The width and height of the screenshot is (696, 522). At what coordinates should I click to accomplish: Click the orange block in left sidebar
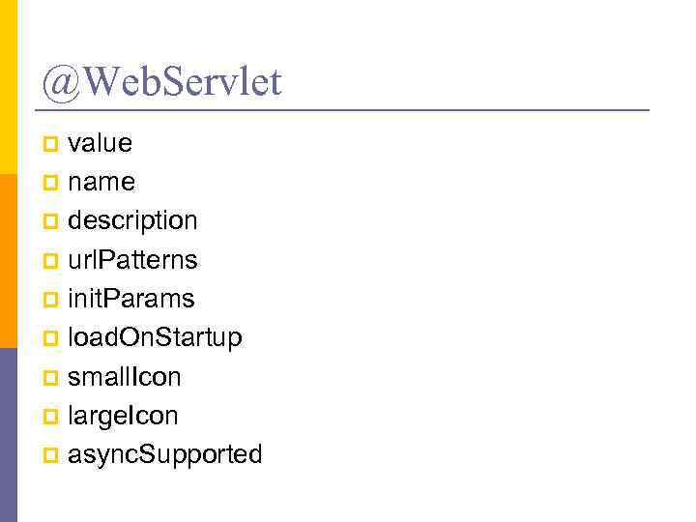9,261
